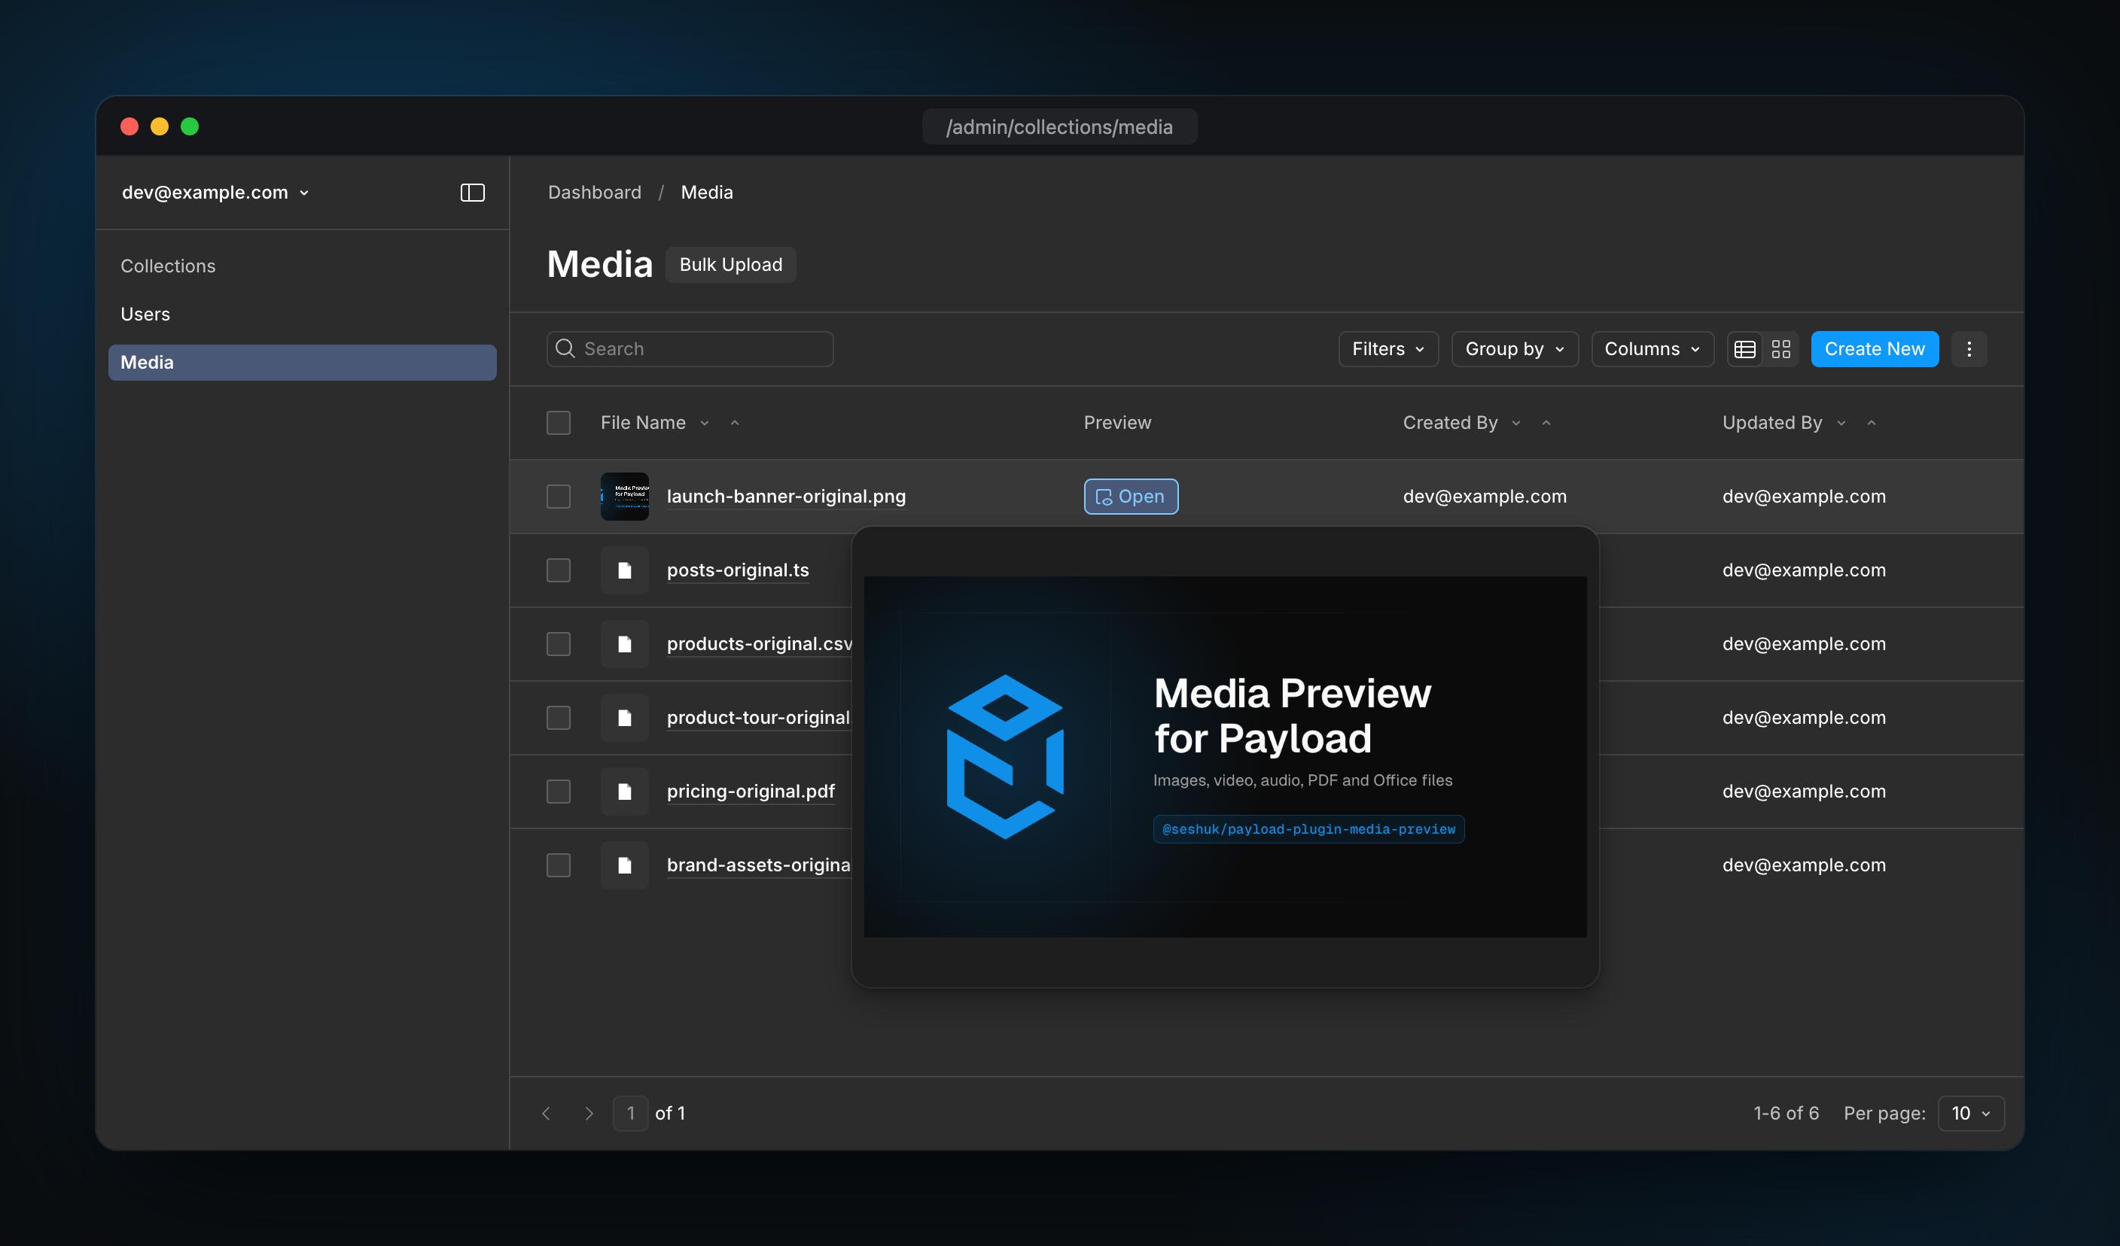Check the posts-original.ts row checkbox
This screenshot has width=2120, height=1246.
[x=559, y=571]
